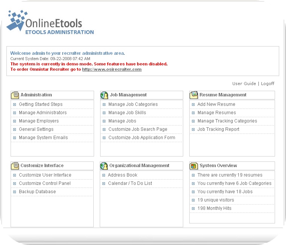The image size is (286, 245).
Task: Click plus icon beside Manage Tracking Categories
Action: [x=193, y=121]
